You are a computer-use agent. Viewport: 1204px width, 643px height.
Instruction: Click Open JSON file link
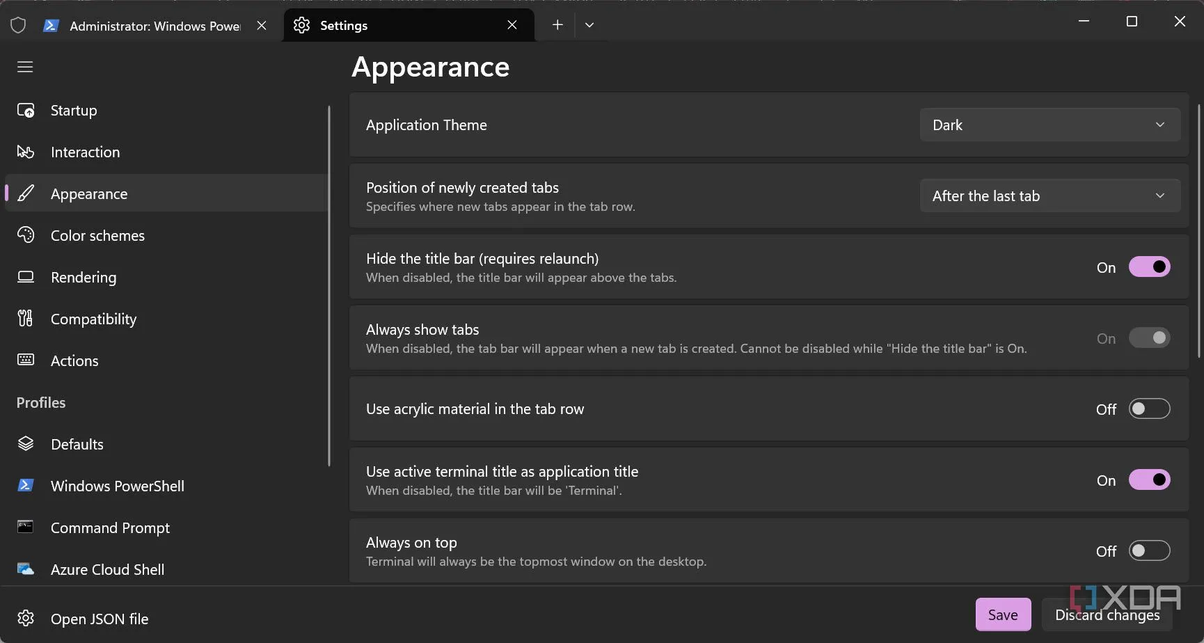click(100, 619)
